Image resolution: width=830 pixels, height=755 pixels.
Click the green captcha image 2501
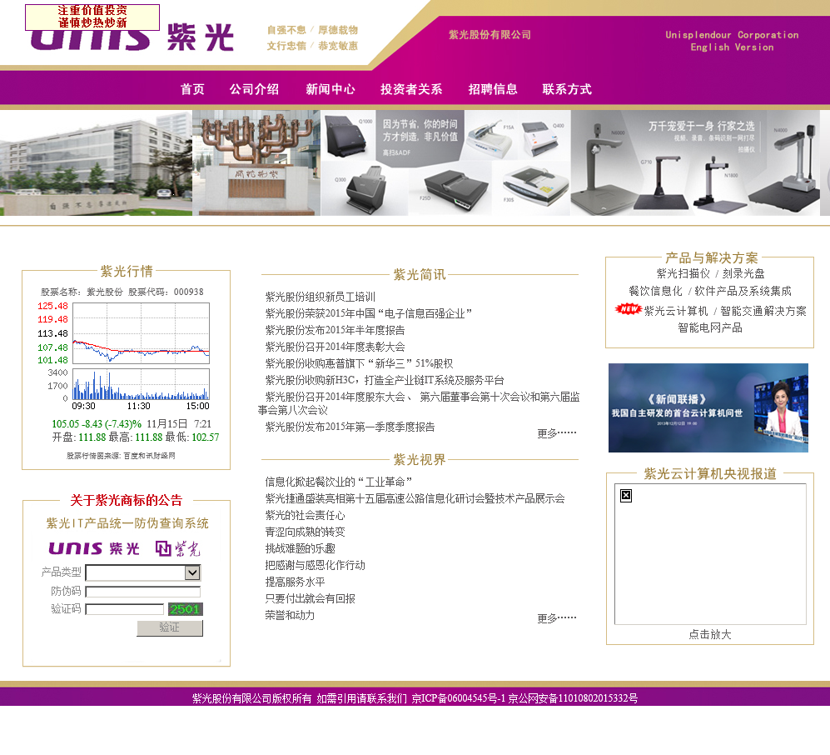186,609
